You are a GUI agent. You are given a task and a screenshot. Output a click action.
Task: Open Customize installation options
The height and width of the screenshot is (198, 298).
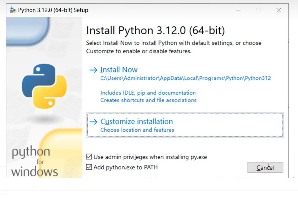(x=137, y=122)
